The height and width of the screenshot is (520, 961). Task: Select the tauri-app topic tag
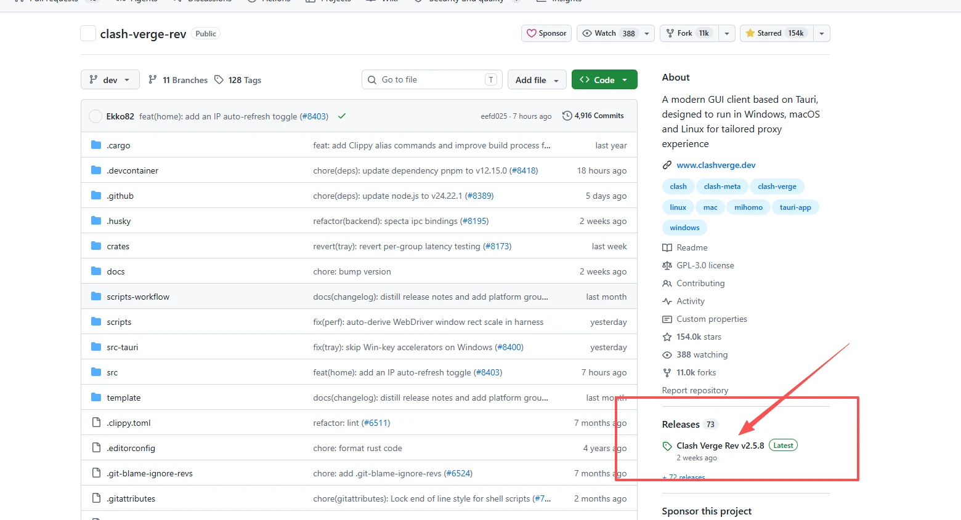pos(795,207)
